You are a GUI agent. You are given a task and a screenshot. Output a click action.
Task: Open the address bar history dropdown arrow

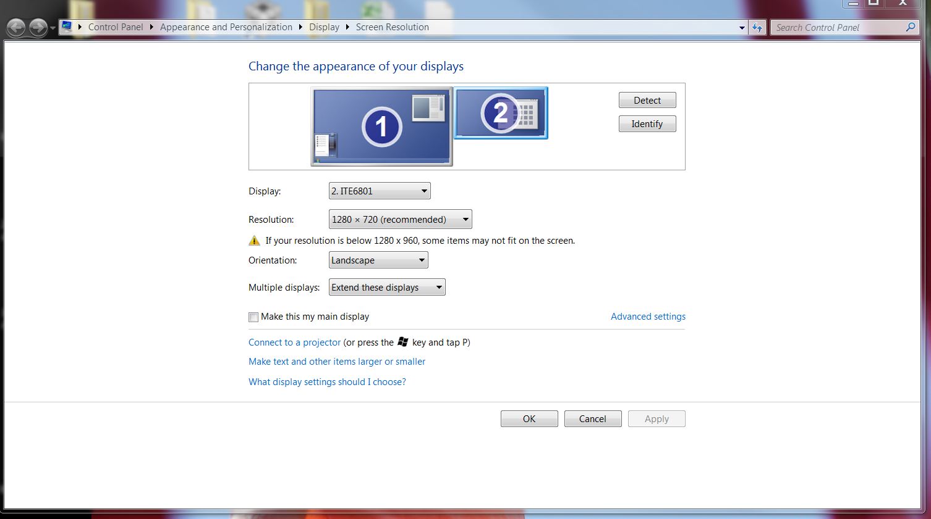click(742, 27)
